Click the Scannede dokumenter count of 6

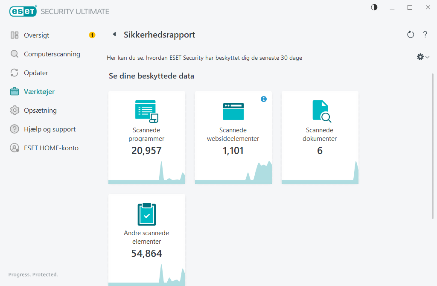coord(320,151)
